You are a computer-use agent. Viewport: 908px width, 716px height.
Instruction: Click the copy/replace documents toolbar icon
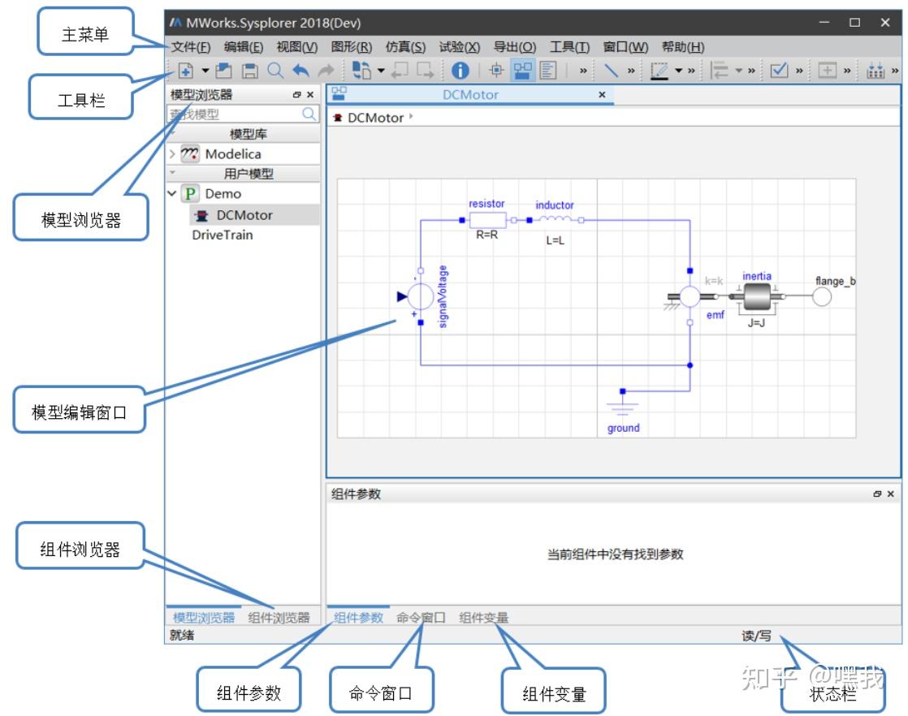pyautogui.click(x=361, y=70)
